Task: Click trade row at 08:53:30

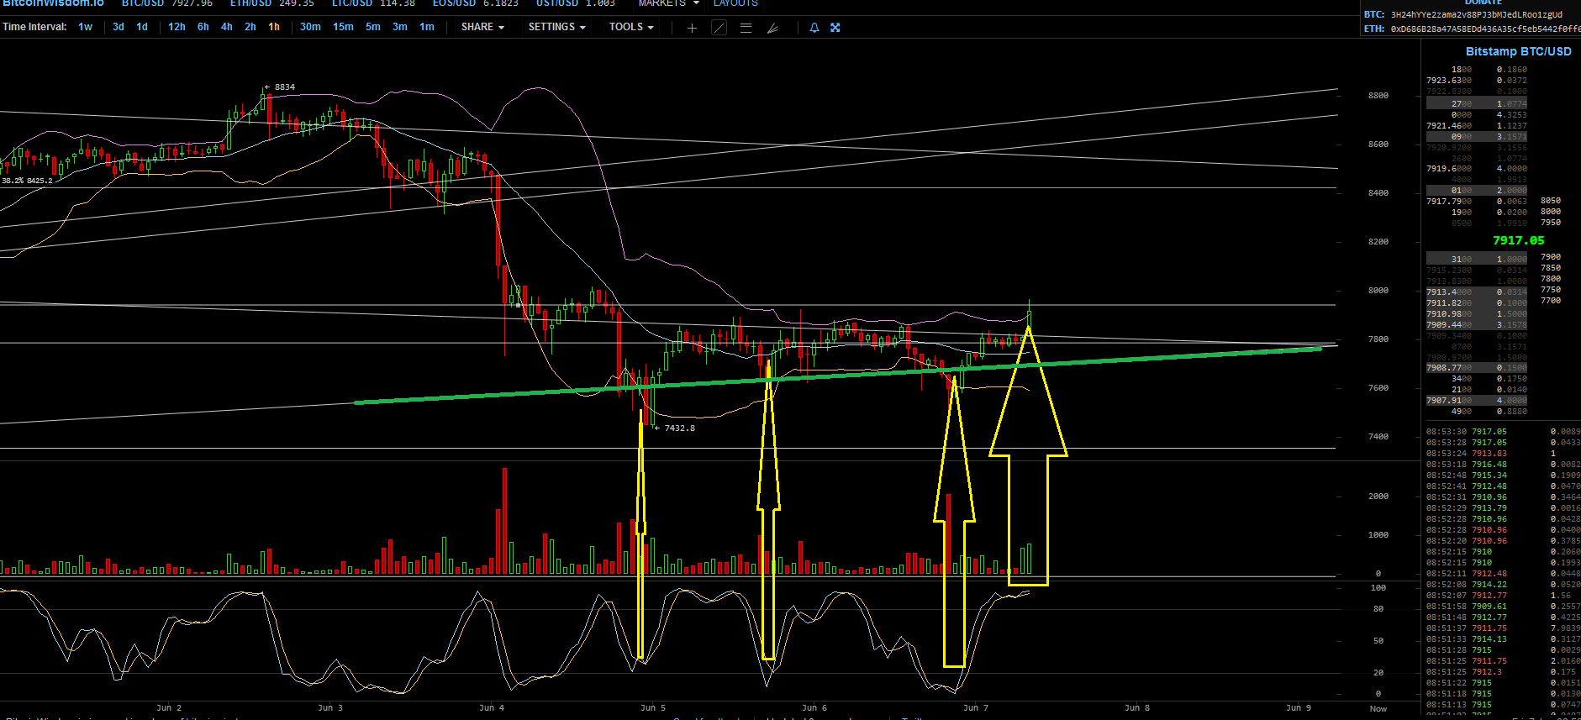Action: click(1503, 431)
